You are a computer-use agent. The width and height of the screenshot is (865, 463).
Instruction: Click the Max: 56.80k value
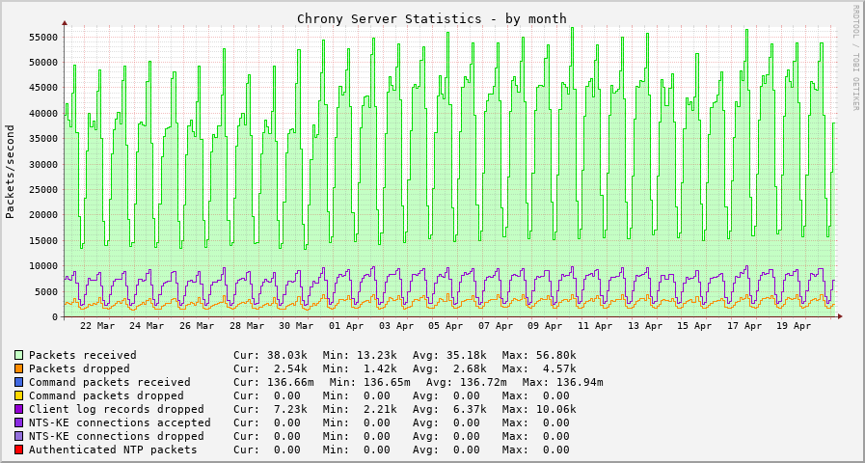(539, 355)
